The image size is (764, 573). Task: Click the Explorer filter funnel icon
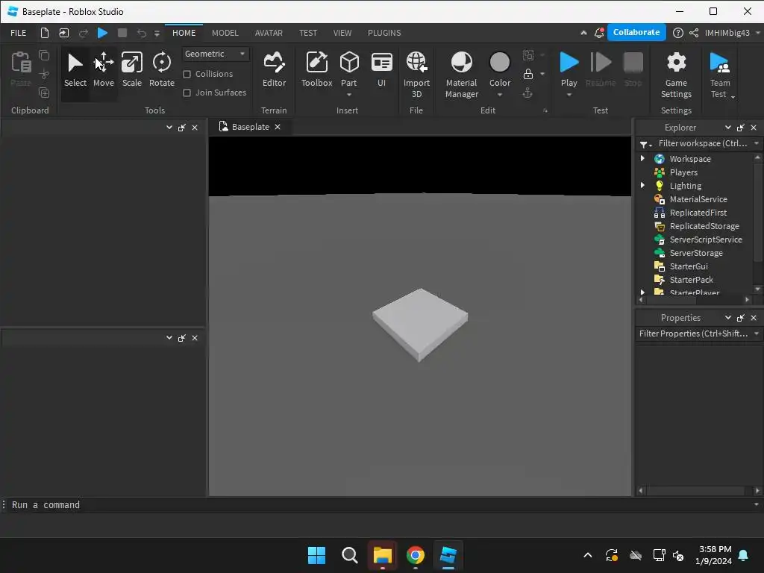tap(644, 144)
